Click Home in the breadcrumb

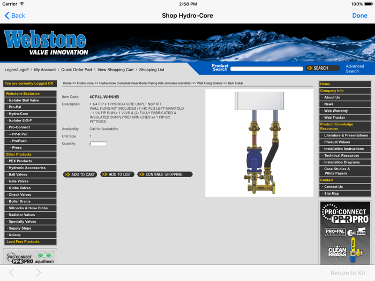[x=67, y=83]
